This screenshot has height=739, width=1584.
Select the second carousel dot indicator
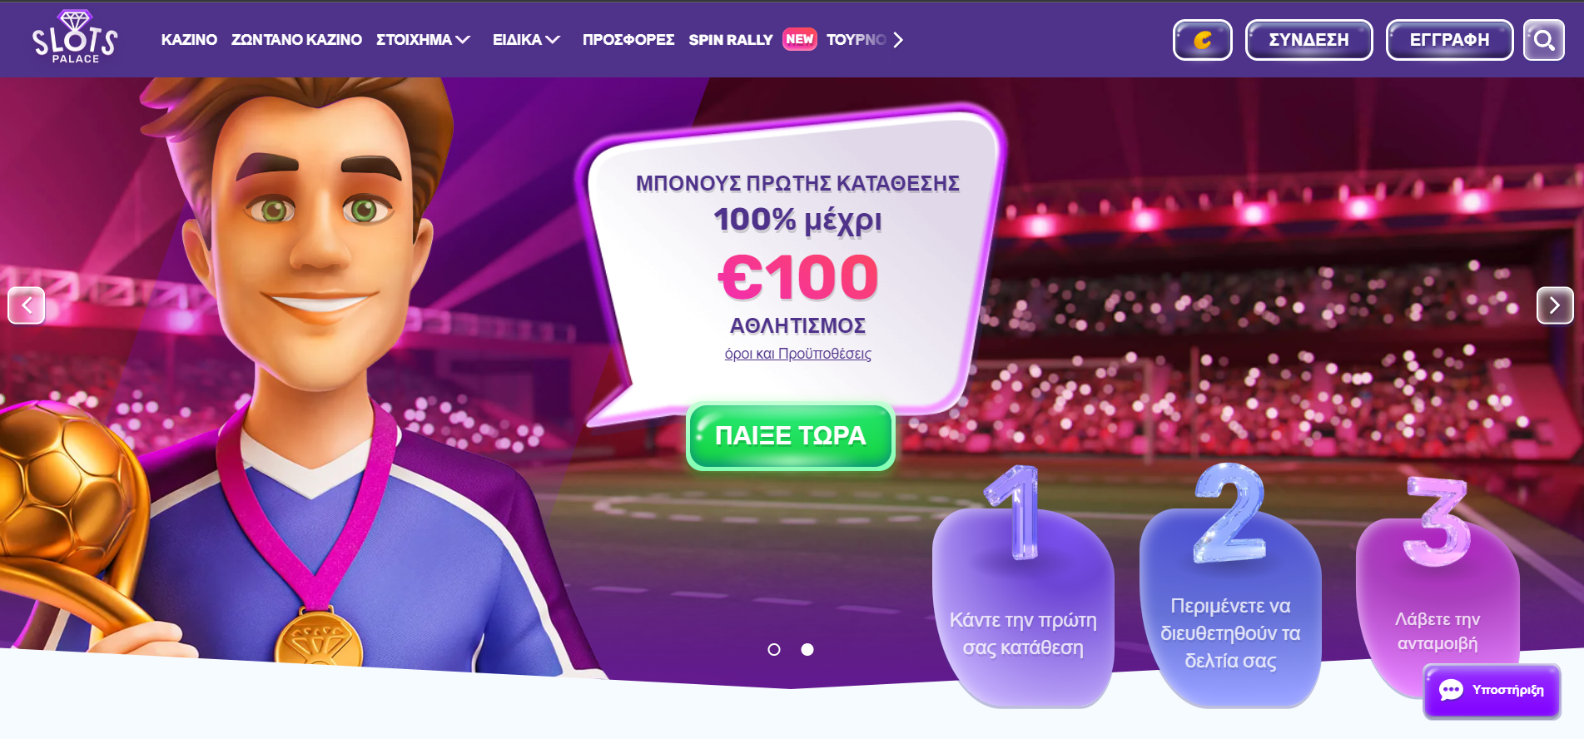[807, 649]
